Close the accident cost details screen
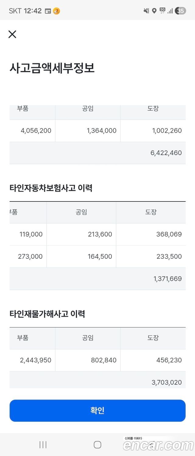 [12, 34]
